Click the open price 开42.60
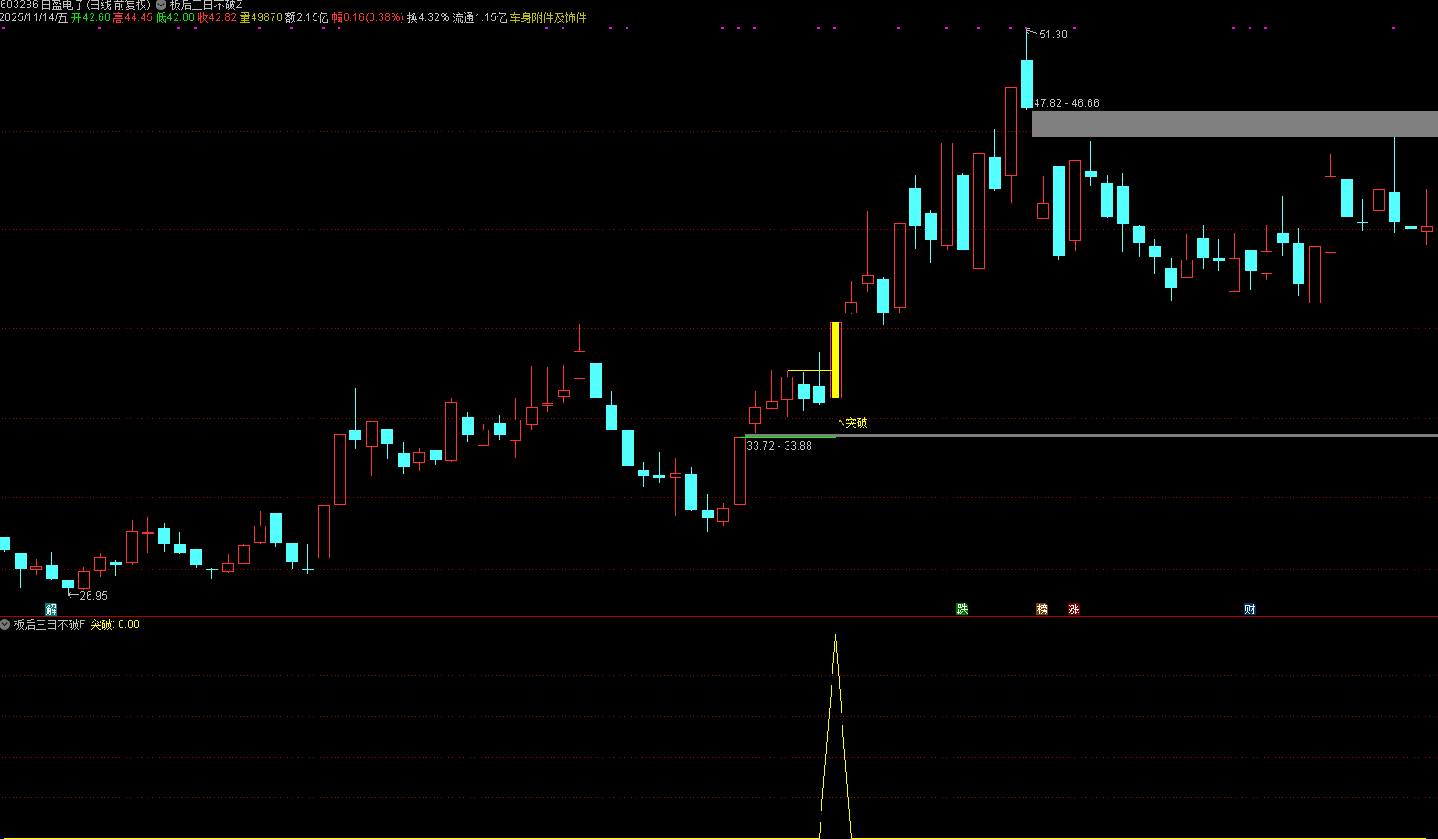 click(91, 17)
